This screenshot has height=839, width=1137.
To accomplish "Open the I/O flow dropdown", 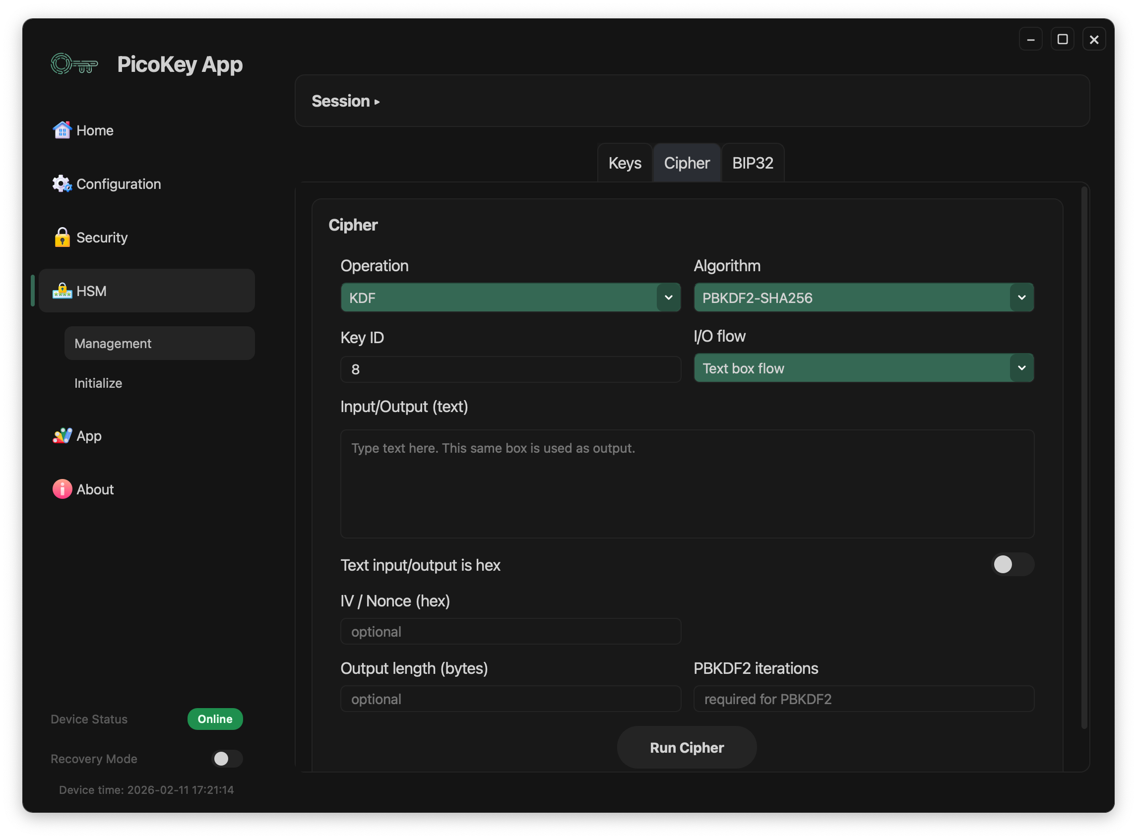I will [x=863, y=368].
